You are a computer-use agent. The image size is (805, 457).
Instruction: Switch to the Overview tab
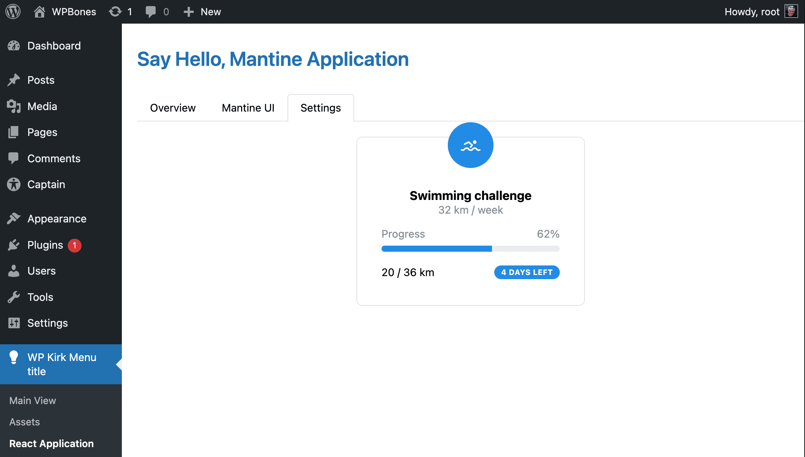coord(172,108)
